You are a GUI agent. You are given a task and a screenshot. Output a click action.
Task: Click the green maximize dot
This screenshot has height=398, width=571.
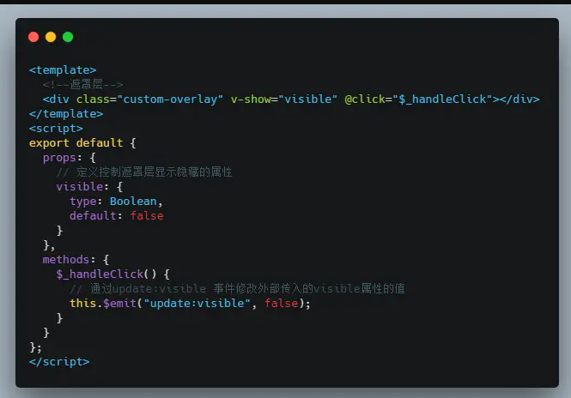tap(68, 37)
